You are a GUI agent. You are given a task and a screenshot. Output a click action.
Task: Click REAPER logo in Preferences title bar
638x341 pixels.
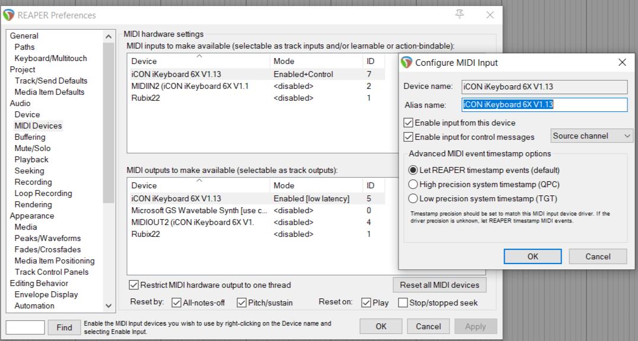[9, 15]
